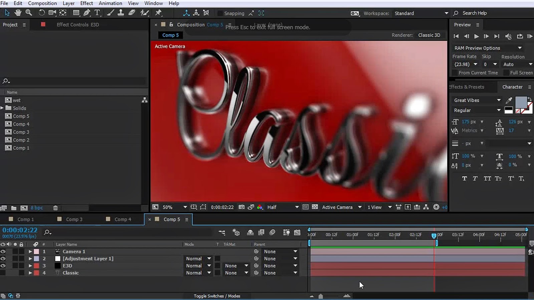Open the Animation menu
This screenshot has width=534, height=300.
tap(110, 3)
